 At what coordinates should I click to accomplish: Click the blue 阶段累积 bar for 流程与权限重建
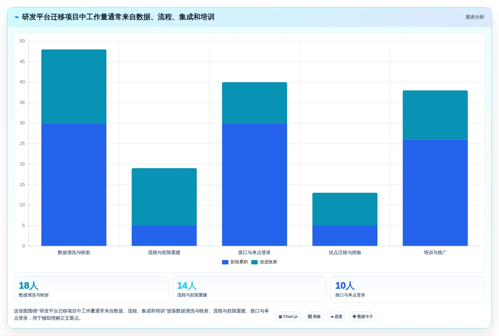(x=164, y=236)
